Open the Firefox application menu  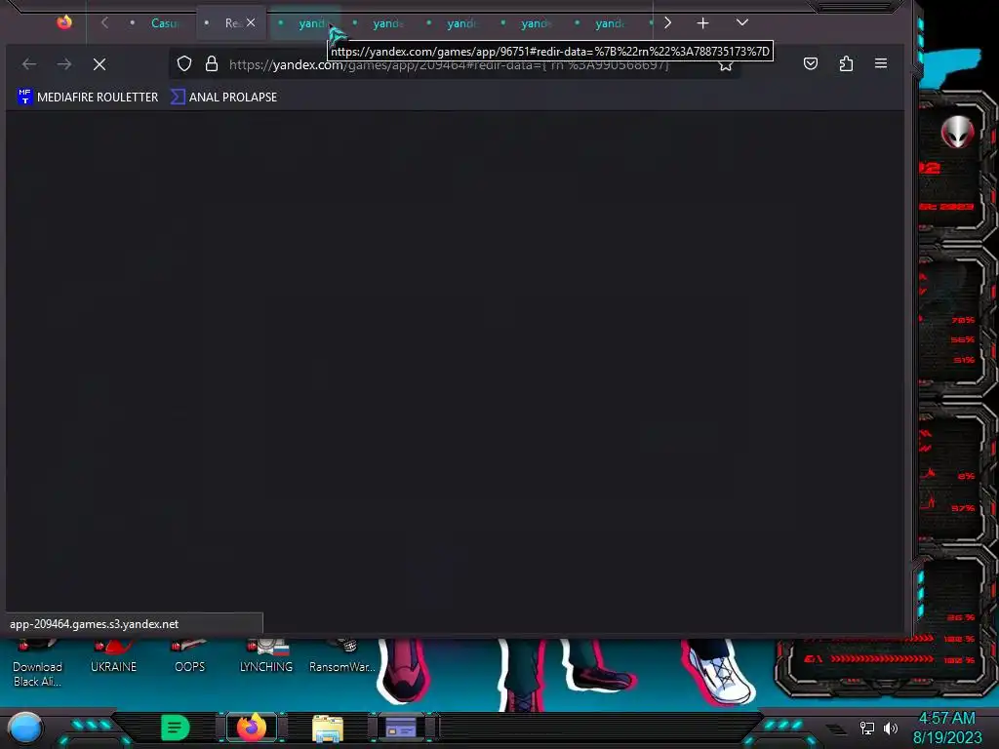[x=881, y=63]
